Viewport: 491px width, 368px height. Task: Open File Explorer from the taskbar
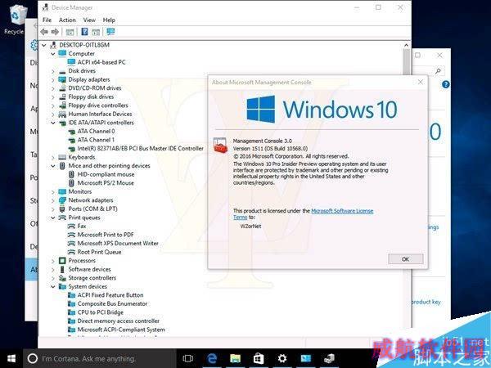tap(235, 358)
